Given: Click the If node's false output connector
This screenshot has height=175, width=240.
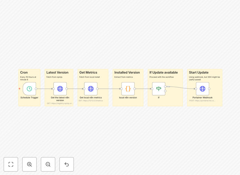Looking at the screenshot, I should (165, 91).
